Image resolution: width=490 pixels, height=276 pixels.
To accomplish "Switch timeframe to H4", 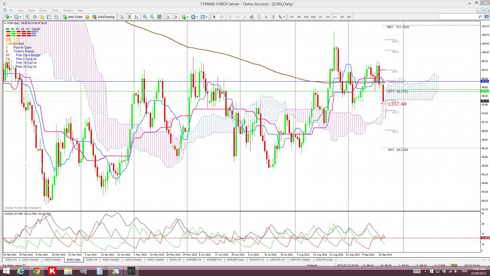I will tap(328, 17).
